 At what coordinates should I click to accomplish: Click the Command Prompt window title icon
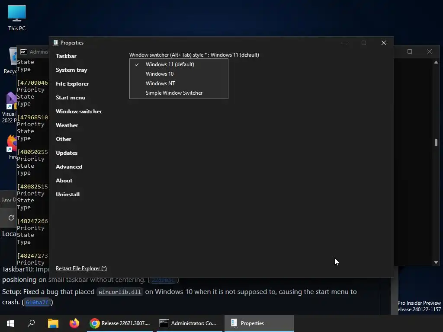tap(24, 52)
